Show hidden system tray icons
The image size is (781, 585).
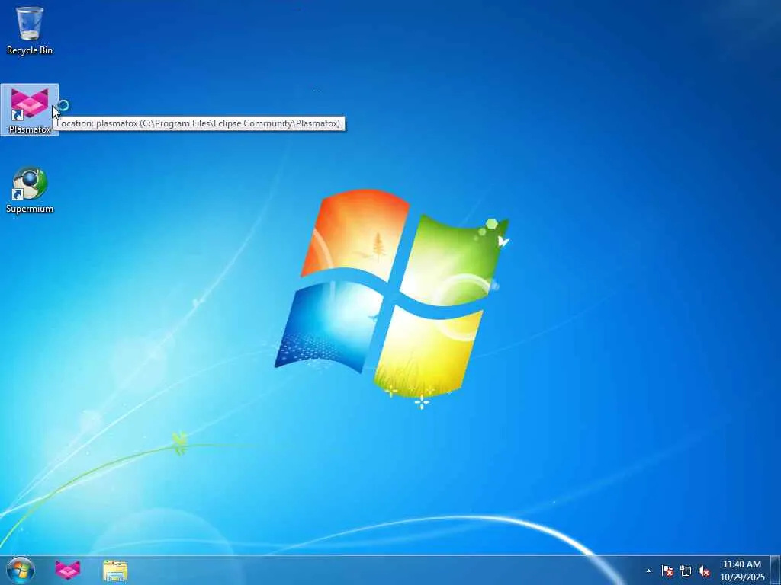[648, 571]
